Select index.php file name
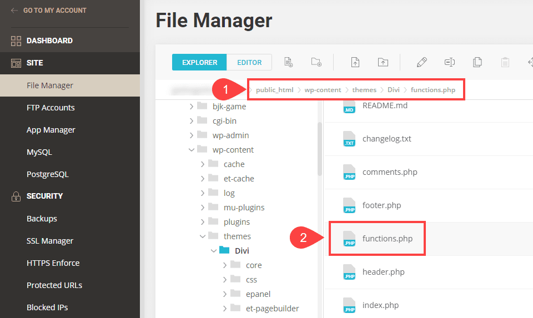Screen dimensions: 533x318 380,305
